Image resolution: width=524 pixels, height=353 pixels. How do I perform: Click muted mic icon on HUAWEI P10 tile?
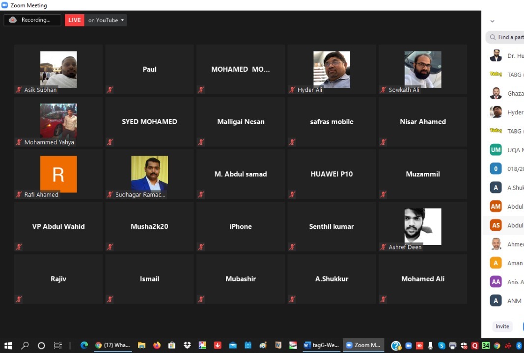click(292, 194)
